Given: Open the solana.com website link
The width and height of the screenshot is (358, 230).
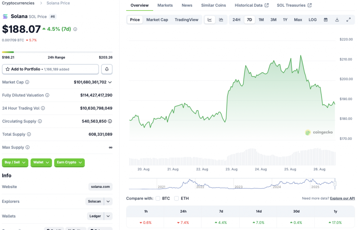Looking at the screenshot, I should click(x=100, y=187).
